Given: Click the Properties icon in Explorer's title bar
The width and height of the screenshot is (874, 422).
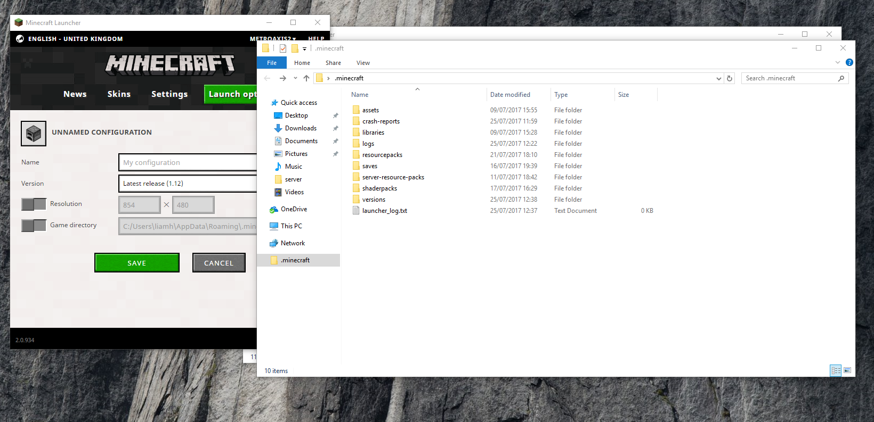Looking at the screenshot, I should [x=283, y=48].
